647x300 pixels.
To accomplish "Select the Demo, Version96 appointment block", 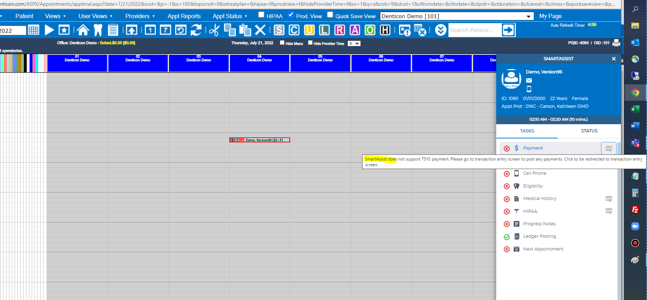I will [x=260, y=140].
